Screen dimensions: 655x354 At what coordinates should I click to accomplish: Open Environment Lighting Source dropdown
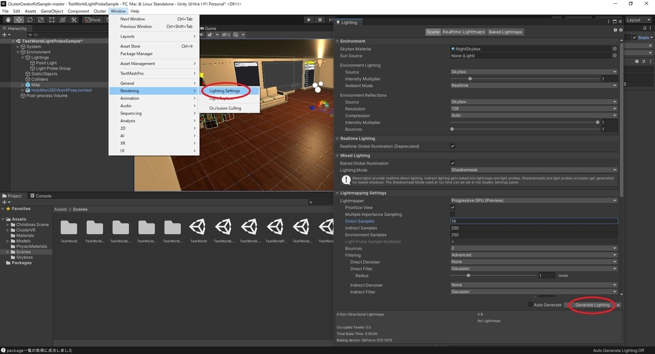[x=533, y=72]
